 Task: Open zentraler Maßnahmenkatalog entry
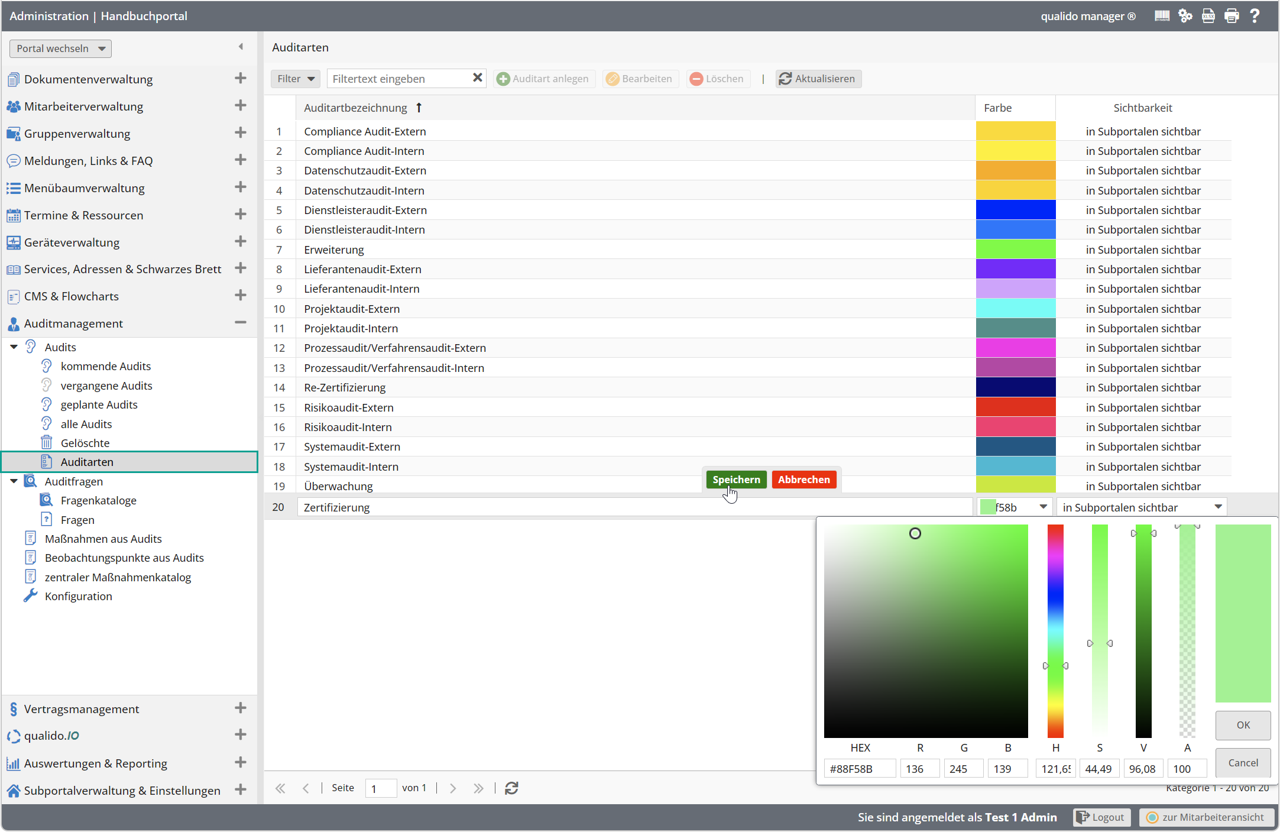(x=118, y=577)
